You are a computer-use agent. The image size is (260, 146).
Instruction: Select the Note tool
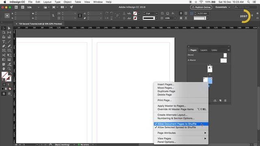pyautogui.click(x=4, y=64)
